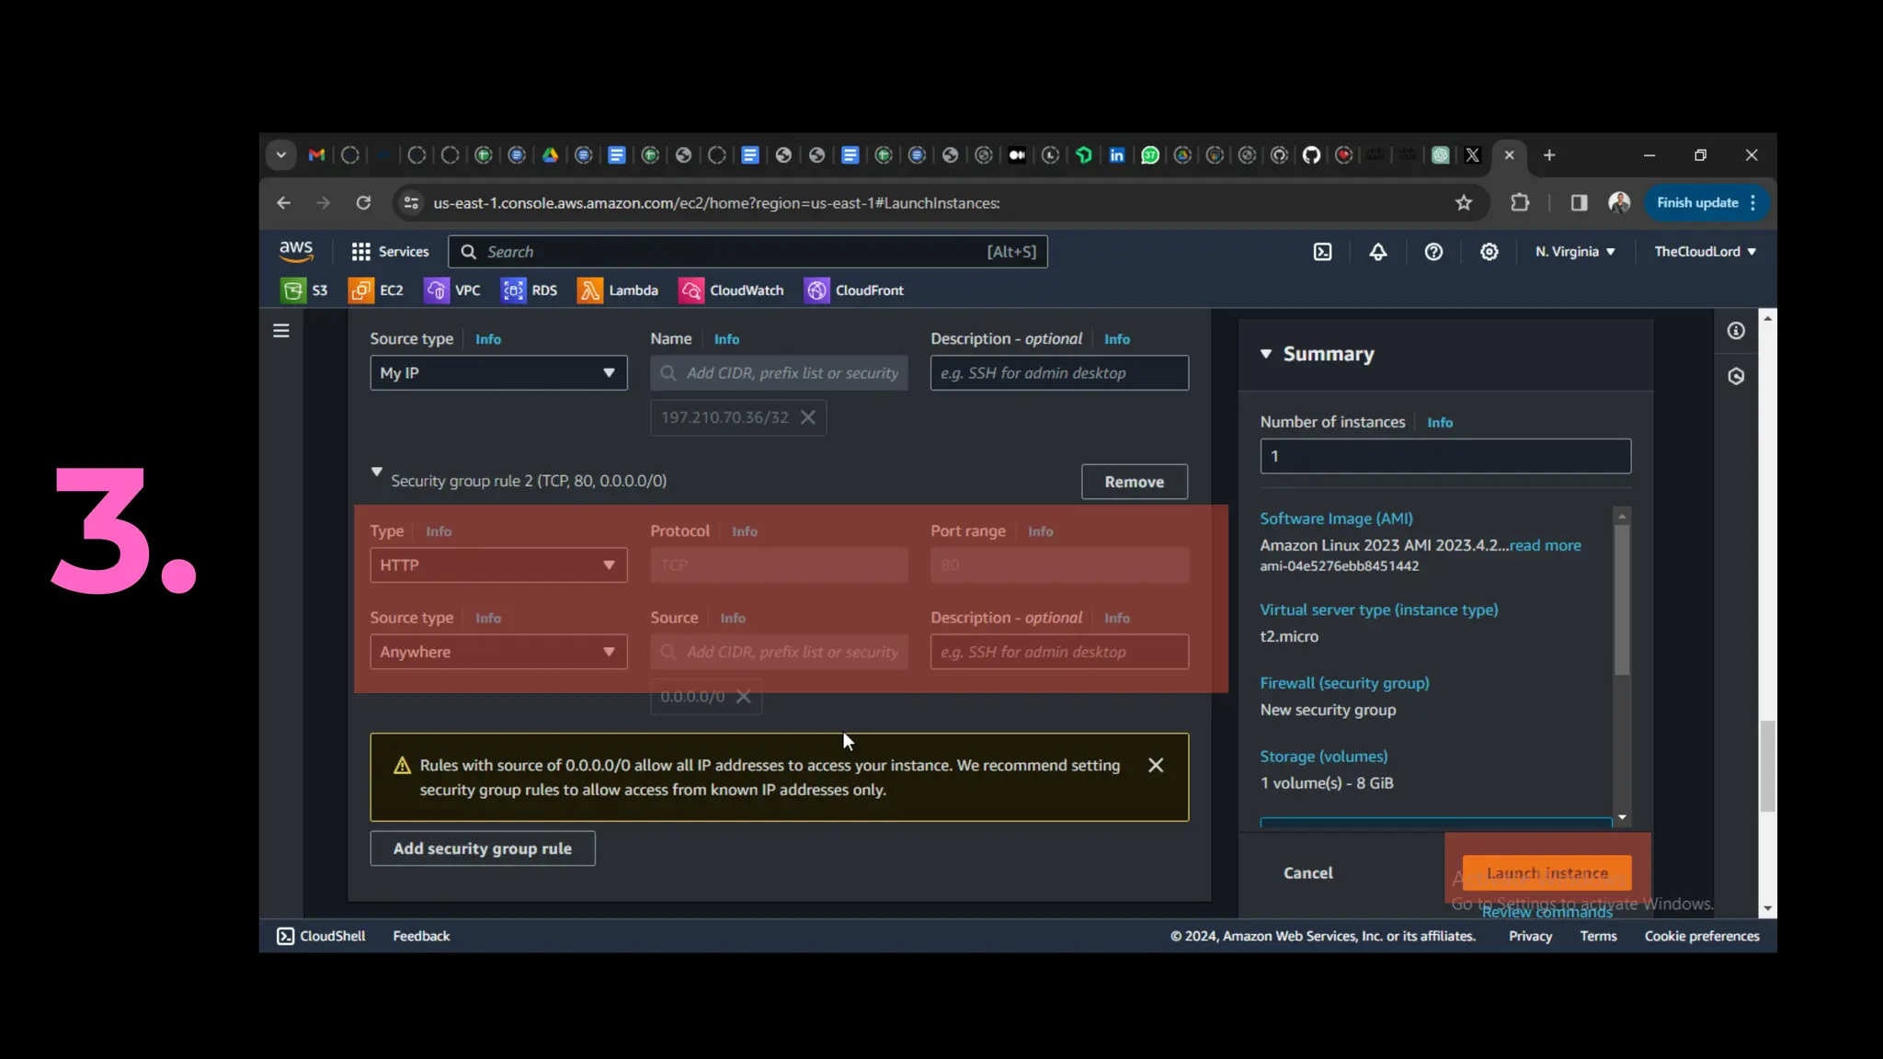Viewport: 1883px width, 1059px height.
Task: Switch to the GitHub browser tab
Action: point(1312,155)
